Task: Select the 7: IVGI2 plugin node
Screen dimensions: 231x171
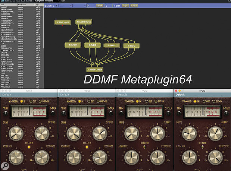Action: 112,45
